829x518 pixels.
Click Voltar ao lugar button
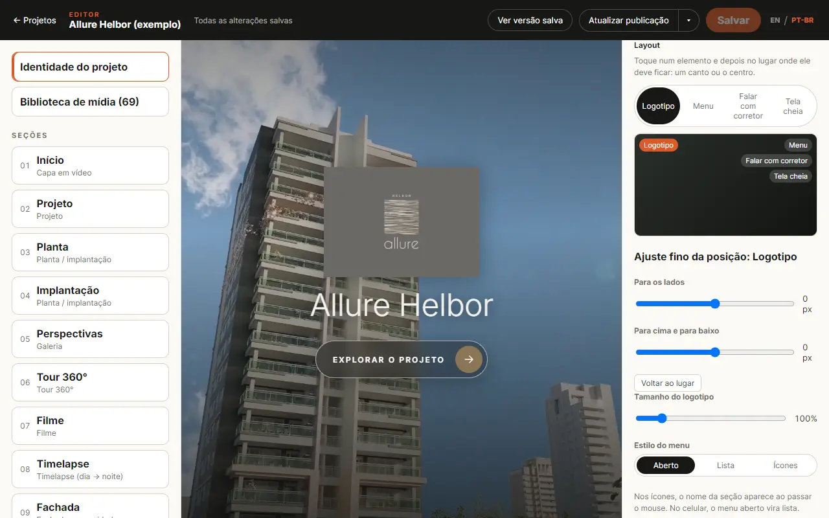[x=668, y=383]
